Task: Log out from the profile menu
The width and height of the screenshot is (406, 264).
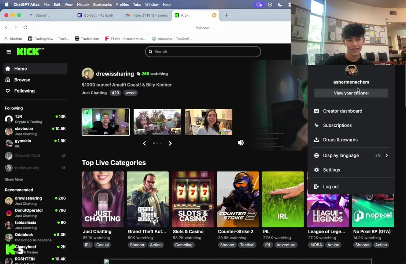Action: coord(351,187)
